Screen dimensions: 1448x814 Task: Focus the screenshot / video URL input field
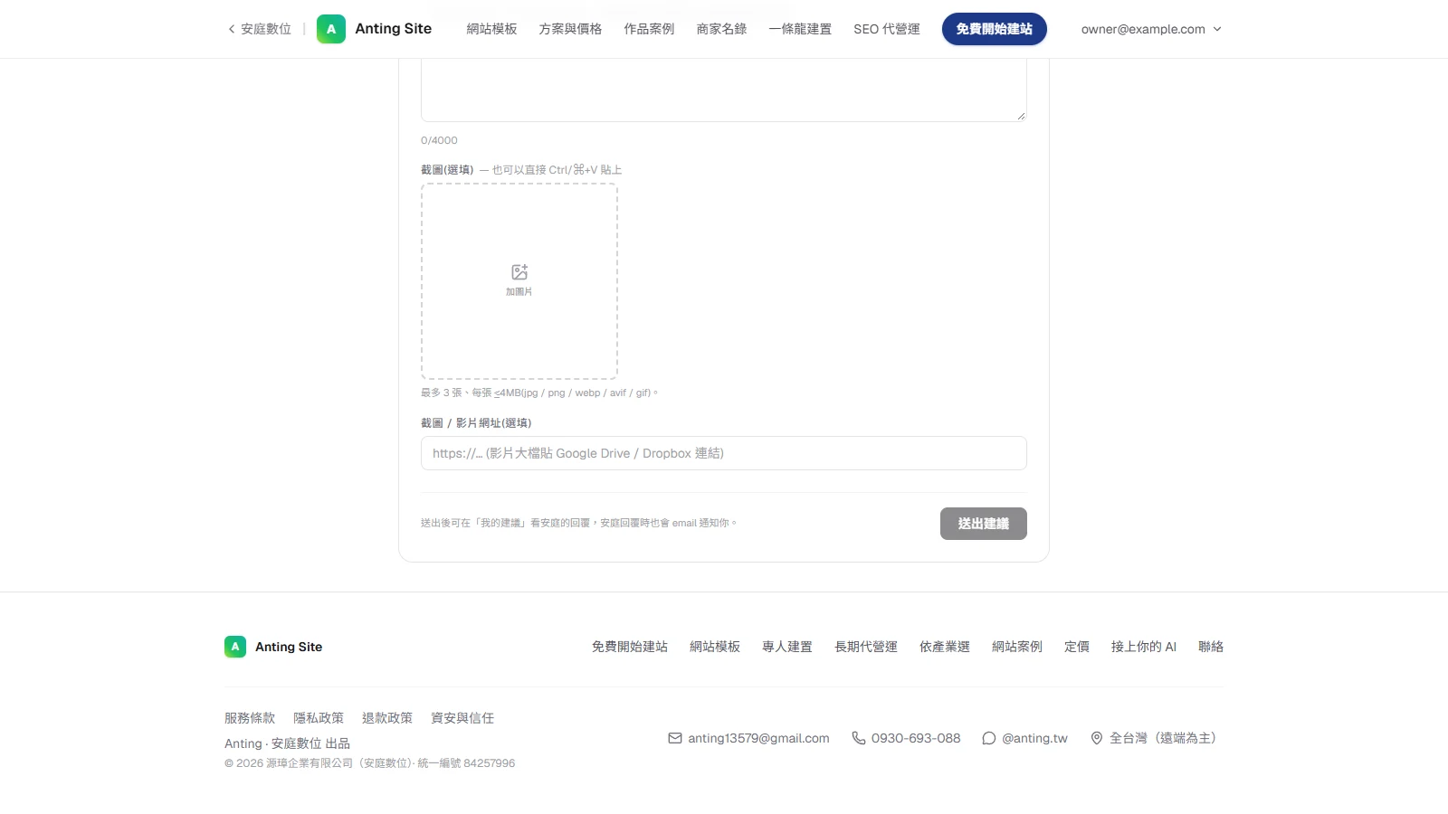(724, 453)
